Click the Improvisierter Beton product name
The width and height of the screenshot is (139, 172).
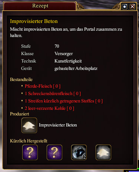58,125
